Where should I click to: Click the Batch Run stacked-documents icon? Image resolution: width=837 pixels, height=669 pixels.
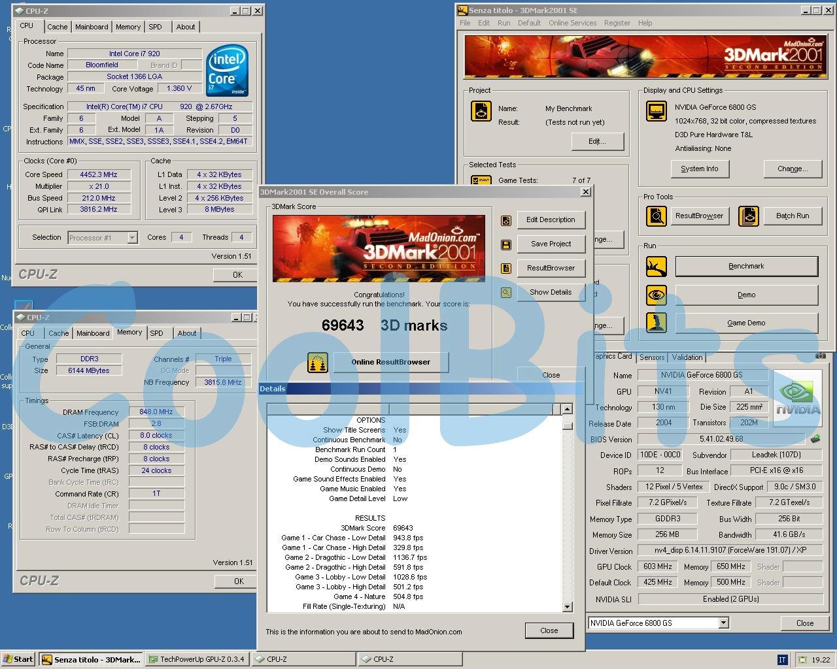pos(749,216)
